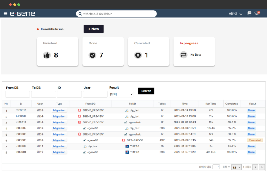Click the TIBERO database icon in row 8

(127, 152)
